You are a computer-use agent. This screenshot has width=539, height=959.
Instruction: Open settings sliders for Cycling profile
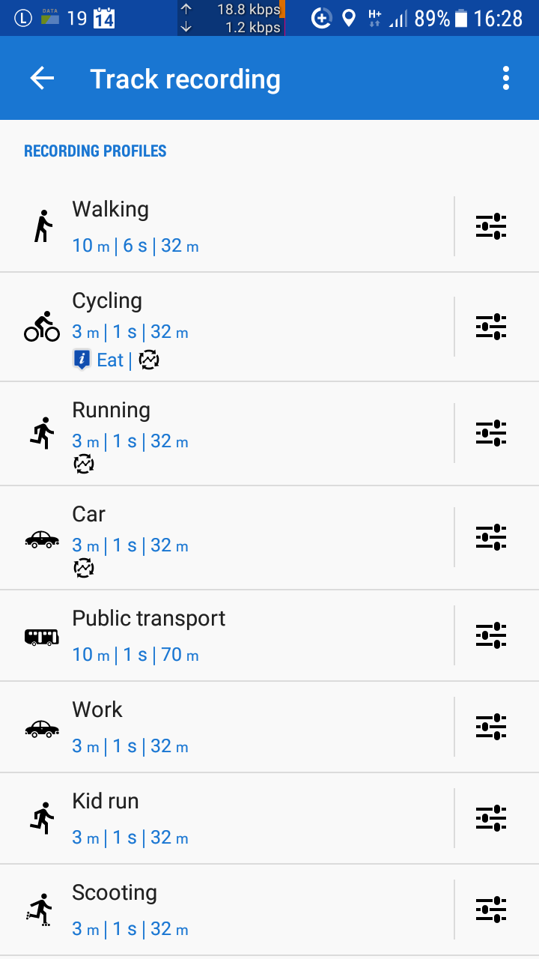pyautogui.click(x=491, y=327)
